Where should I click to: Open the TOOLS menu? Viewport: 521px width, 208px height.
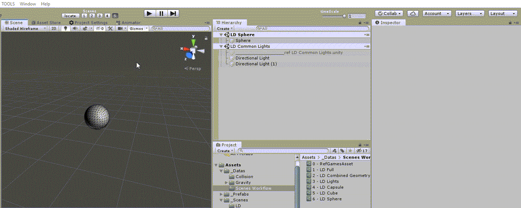tap(8, 4)
